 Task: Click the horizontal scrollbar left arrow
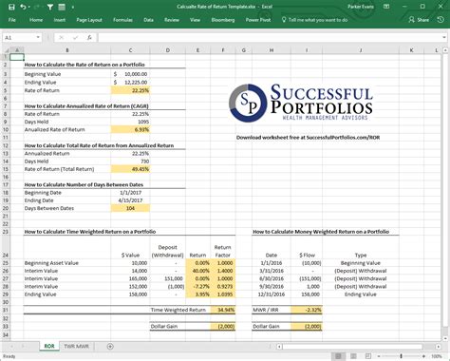coord(279,347)
